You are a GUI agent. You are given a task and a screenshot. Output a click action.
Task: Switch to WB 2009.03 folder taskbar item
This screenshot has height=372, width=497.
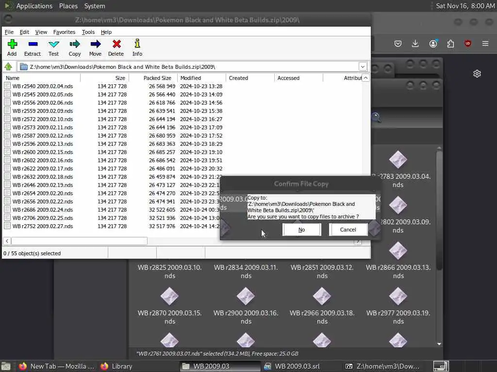(x=220, y=366)
